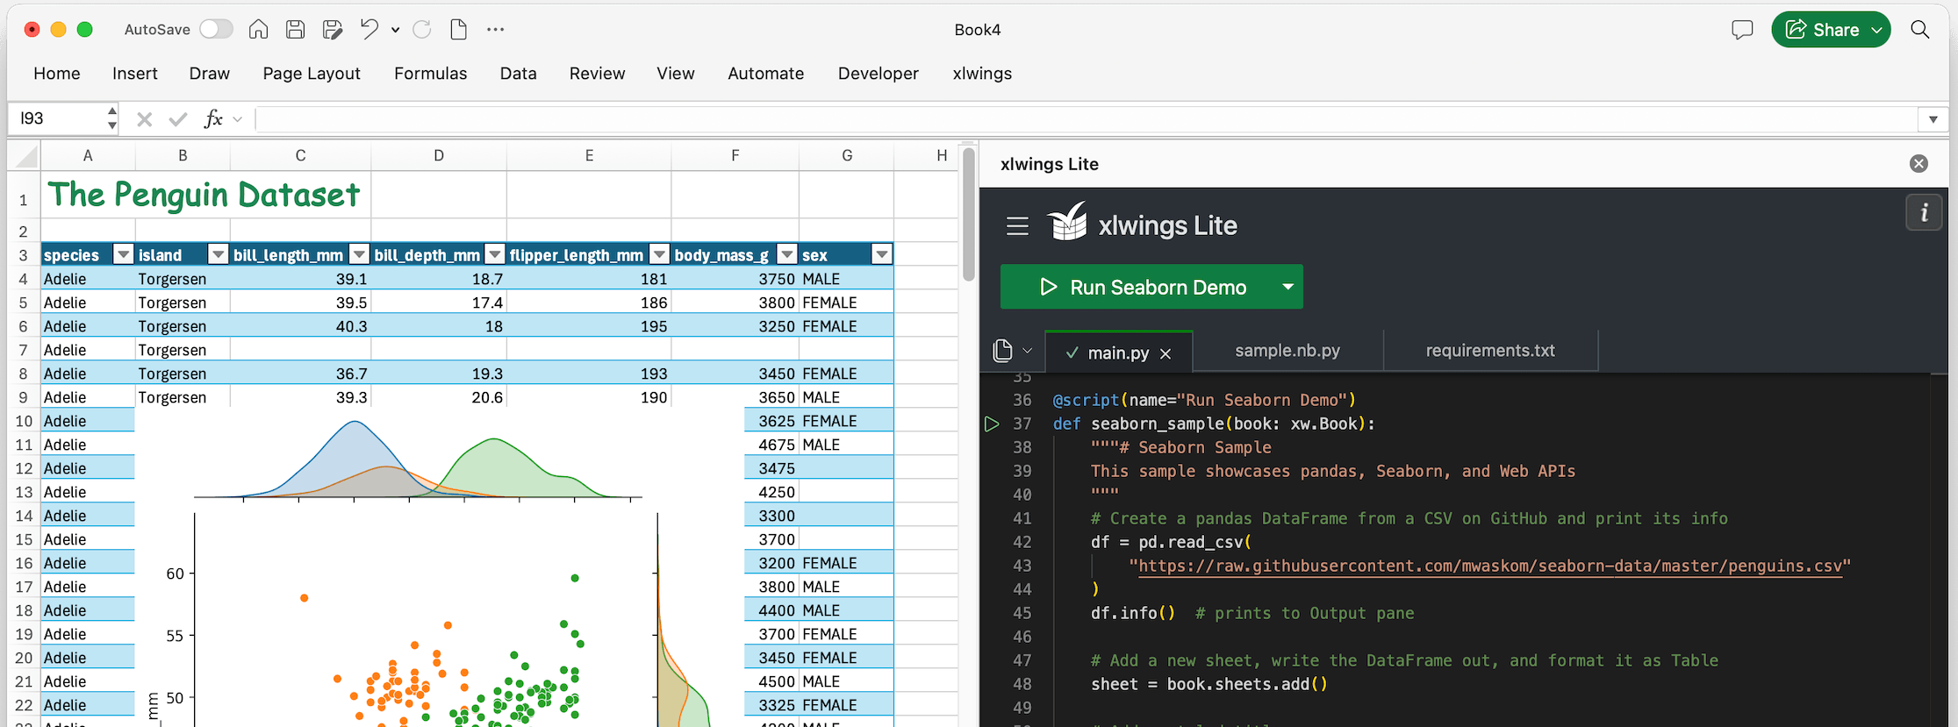
Task: Switch to the sample.nb.py tab
Action: pyautogui.click(x=1287, y=351)
